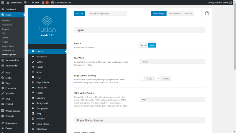Open Demos link under Avada
236x133 pixels.
pos(5,38)
